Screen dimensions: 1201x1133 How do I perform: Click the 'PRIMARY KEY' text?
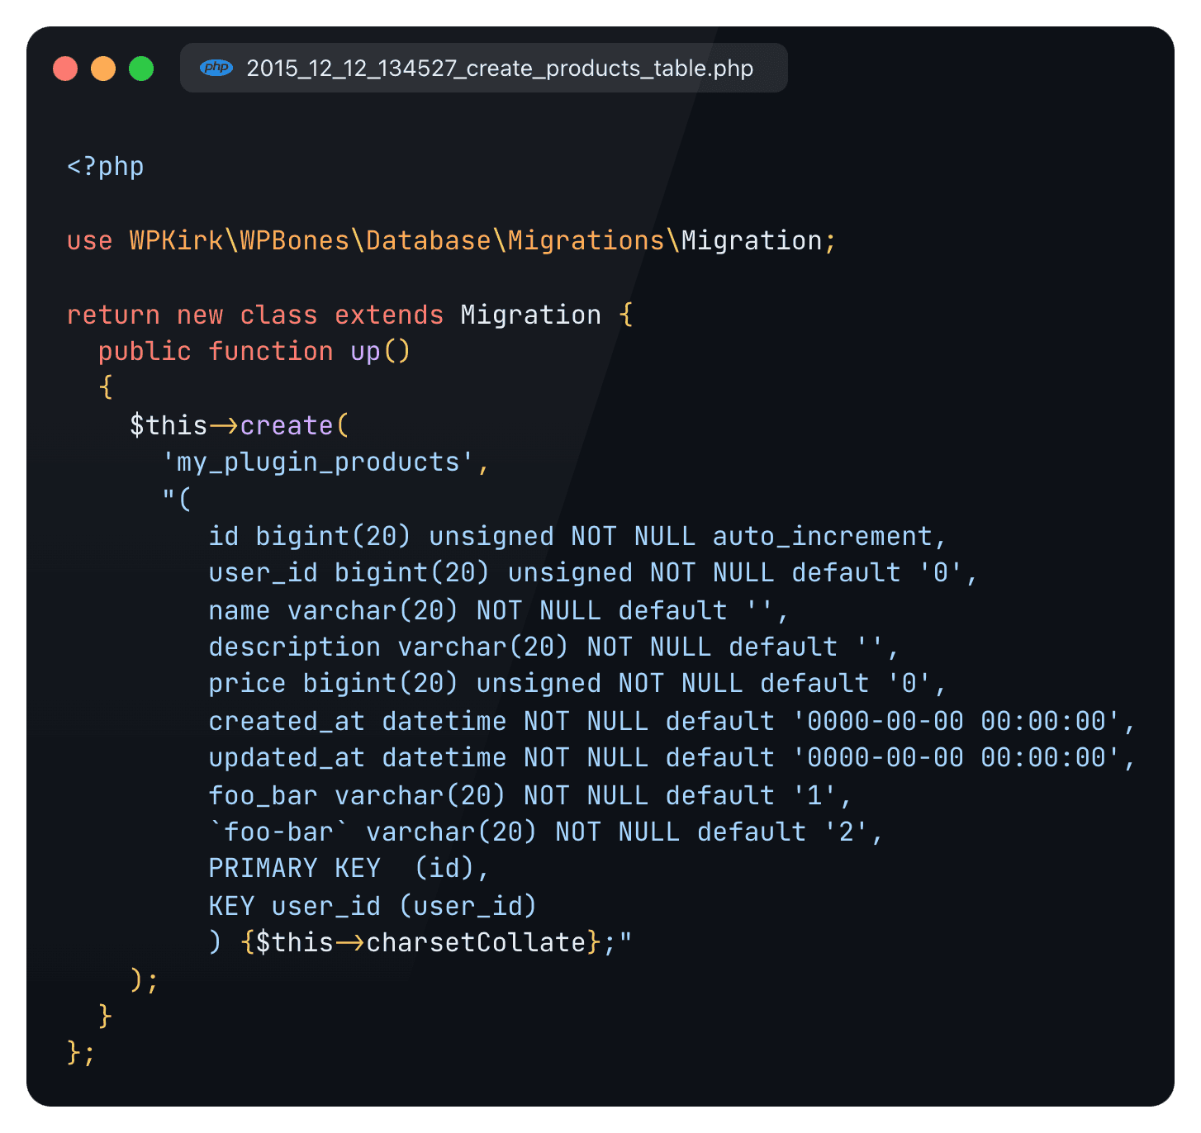294,869
